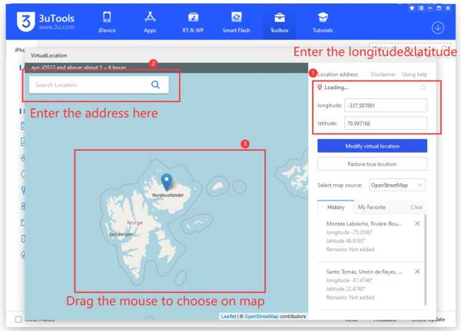
Task: Open the Apps section
Action: coord(150,22)
